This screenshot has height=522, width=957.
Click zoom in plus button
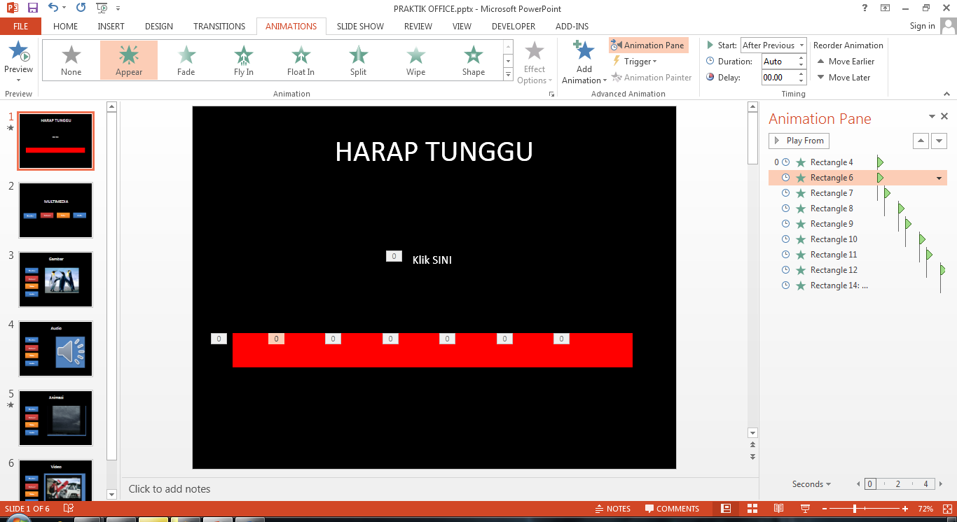coord(905,509)
